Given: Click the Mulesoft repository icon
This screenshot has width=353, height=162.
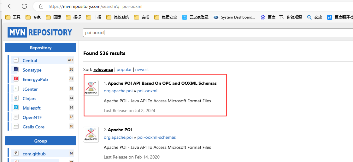Looking at the screenshot, I should (x=16, y=107).
